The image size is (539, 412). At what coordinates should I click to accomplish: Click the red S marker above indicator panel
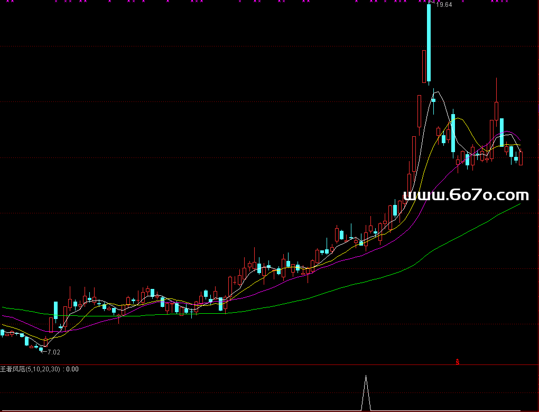pyautogui.click(x=458, y=362)
